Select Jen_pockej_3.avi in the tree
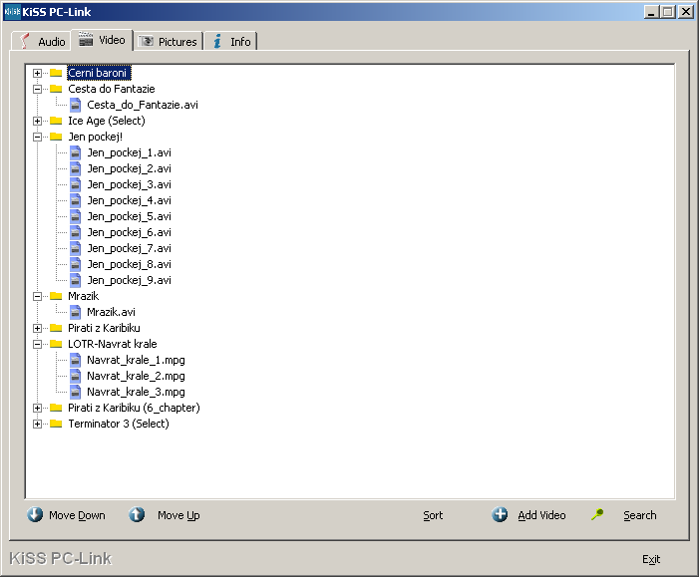Screen dimensions: 699x577 pyautogui.click(x=130, y=184)
